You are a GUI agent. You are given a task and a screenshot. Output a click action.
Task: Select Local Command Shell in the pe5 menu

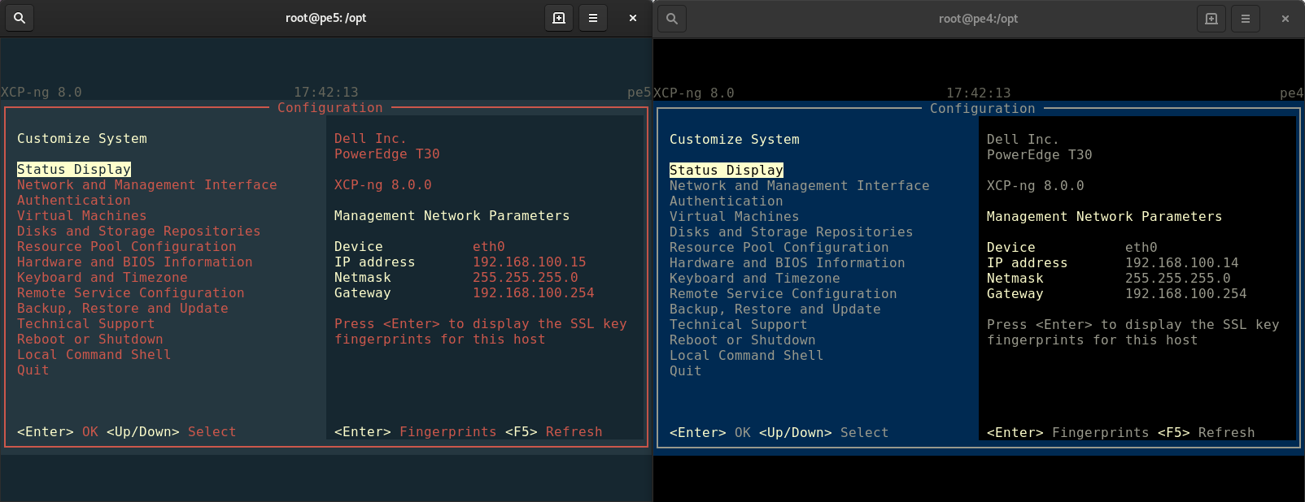[x=94, y=354]
